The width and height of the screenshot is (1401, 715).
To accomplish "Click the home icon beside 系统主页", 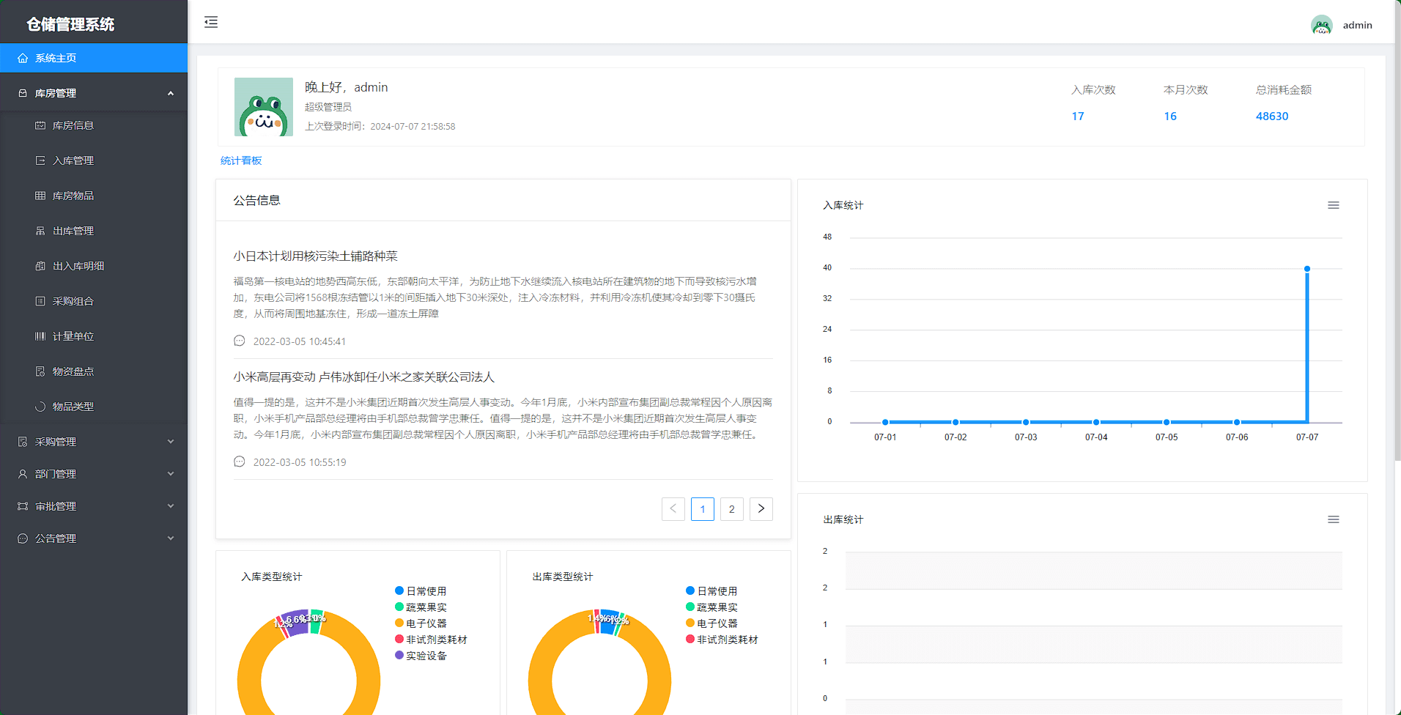I will (23, 58).
